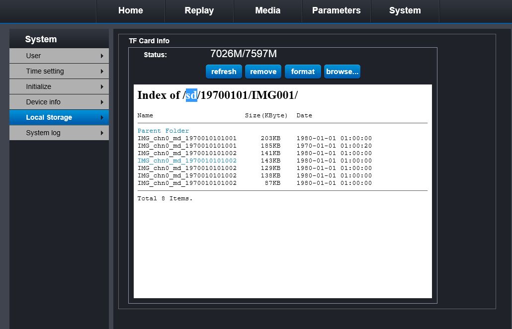Select Time setting in the sidebar
The image size is (512, 329).
point(59,71)
